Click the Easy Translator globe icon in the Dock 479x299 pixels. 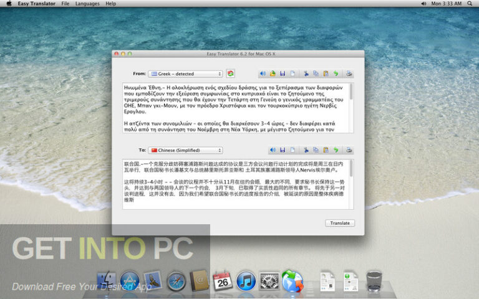pos(293,281)
